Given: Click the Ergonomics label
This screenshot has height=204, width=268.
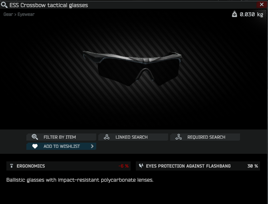Looking at the screenshot, I should pyautogui.click(x=31, y=166).
